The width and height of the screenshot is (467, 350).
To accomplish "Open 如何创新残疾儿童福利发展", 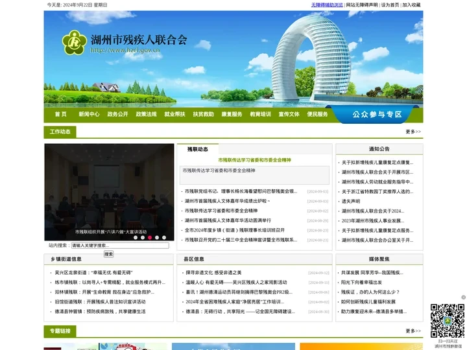I will point(368,302).
